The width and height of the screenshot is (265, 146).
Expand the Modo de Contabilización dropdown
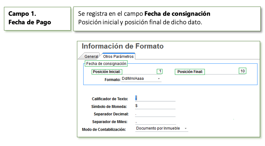coord(162,128)
